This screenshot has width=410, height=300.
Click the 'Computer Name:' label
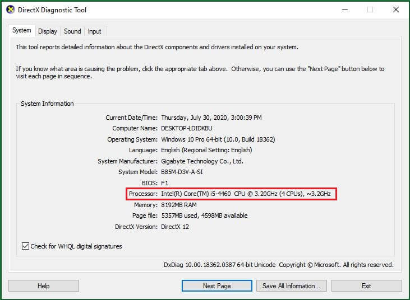tap(135, 128)
